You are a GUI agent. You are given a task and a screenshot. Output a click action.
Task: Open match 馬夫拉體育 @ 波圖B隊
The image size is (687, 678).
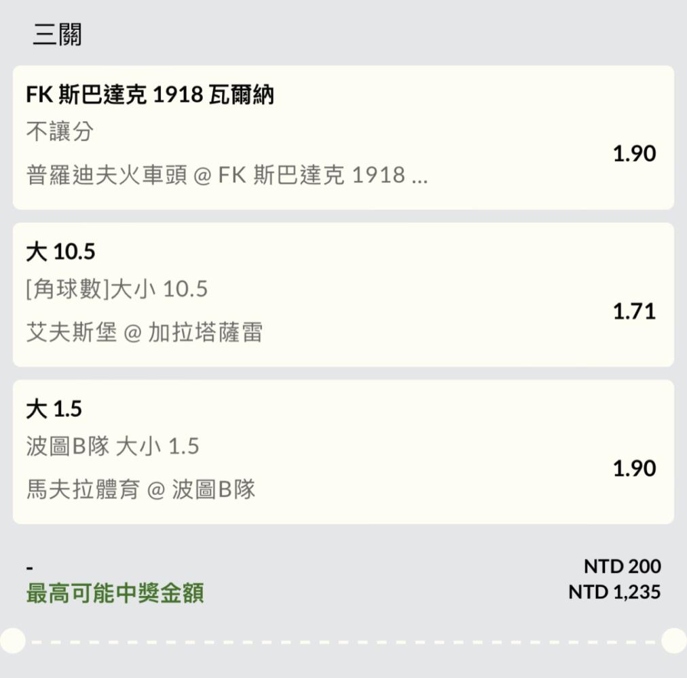(x=141, y=490)
